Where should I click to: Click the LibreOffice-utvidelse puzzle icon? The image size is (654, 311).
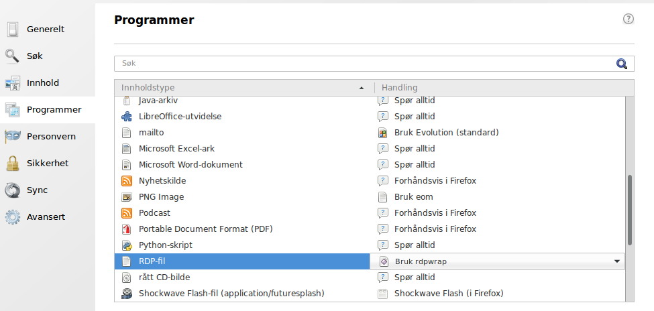pos(126,117)
